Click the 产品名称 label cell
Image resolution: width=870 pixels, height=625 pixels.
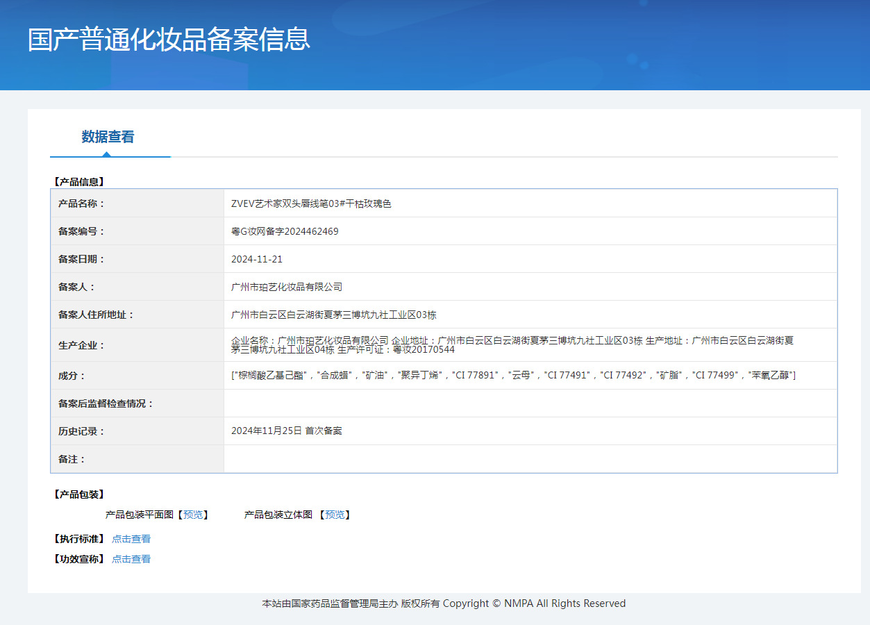coord(81,203)
